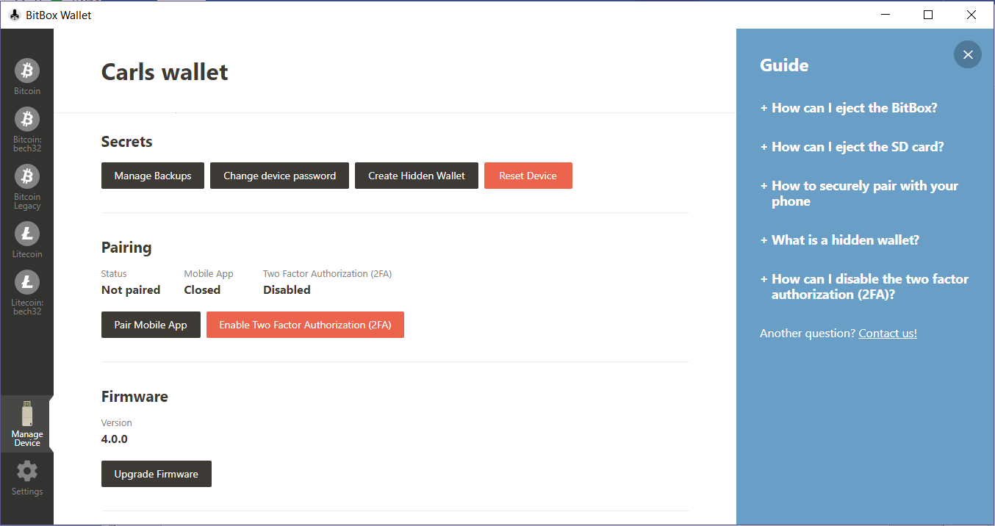
Task: Click firmware version '4.0.0' text
Action: click(x=115, y=439)
